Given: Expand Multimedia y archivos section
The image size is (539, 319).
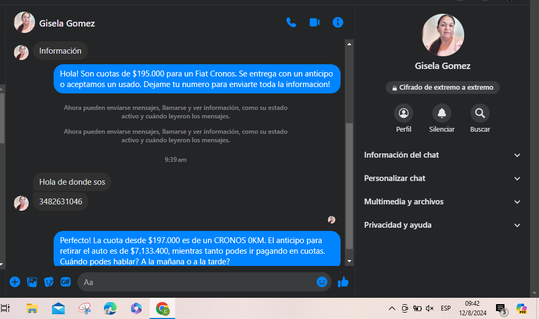Looking at the screenshot, I should click(x=442, y=202).
